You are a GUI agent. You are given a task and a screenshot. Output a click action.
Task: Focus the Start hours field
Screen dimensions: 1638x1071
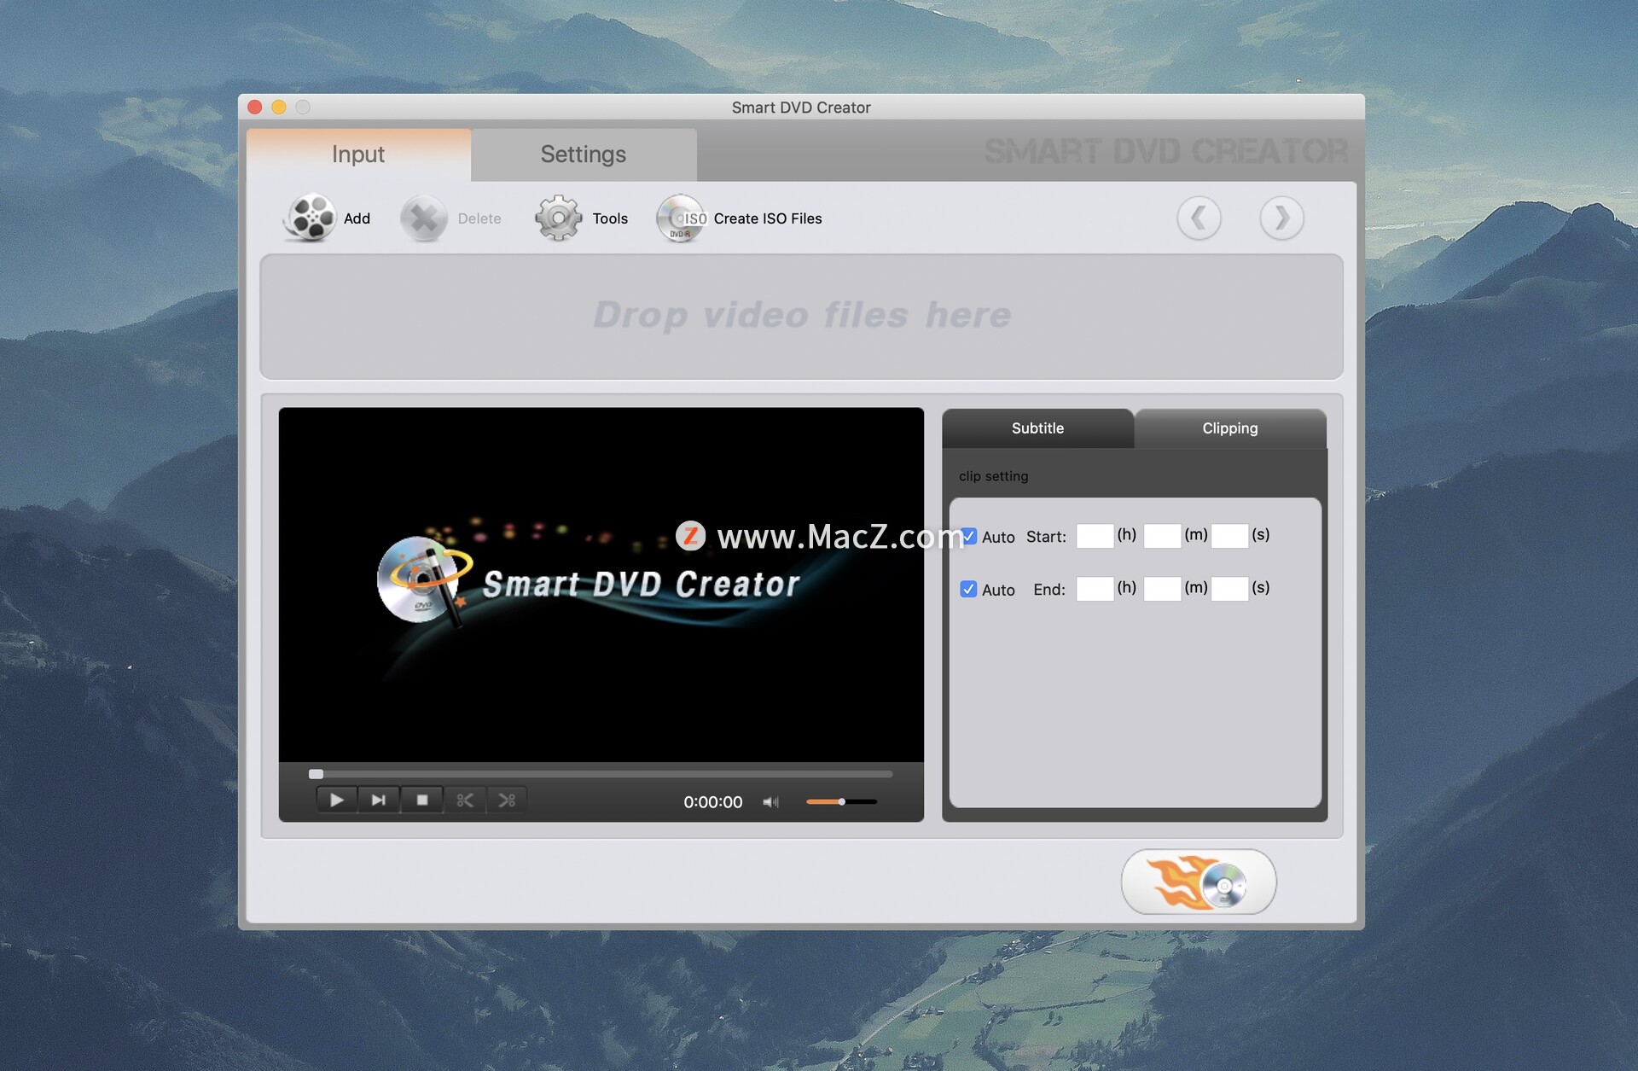pos(1095,536)
